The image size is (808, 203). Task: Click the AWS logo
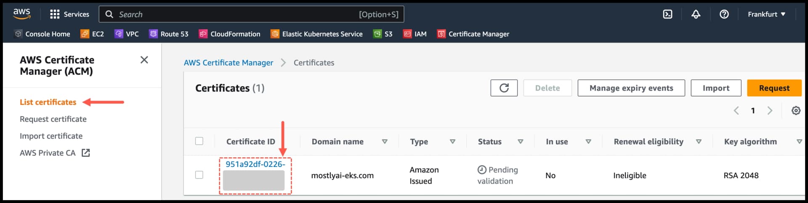point(21,13)
